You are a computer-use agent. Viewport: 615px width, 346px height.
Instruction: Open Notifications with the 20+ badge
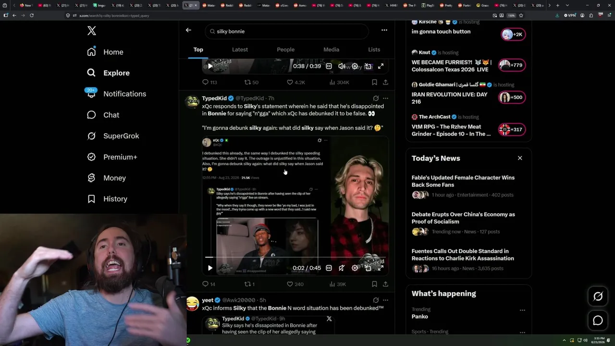116,94
